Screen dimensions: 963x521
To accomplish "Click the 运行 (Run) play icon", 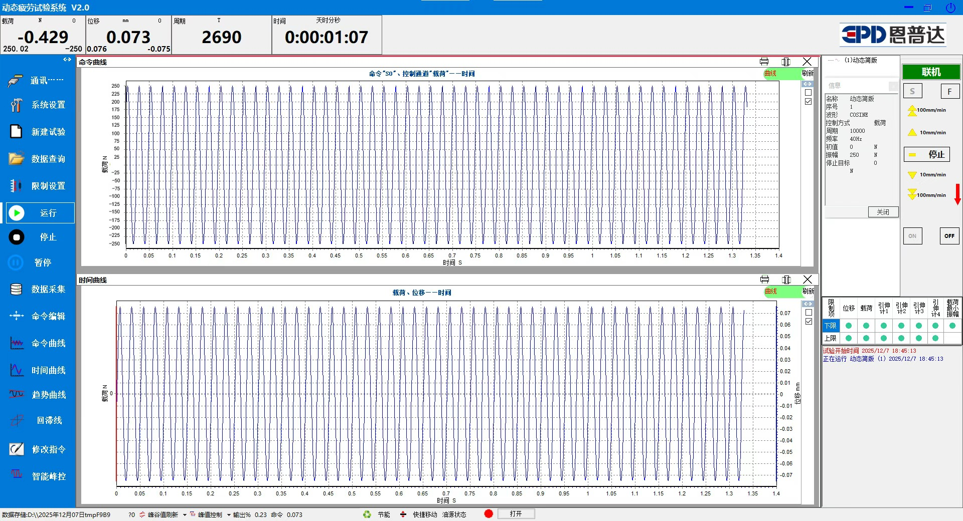I will point(17,213).
